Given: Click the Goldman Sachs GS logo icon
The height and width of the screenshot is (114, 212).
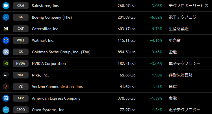Looking at the screenshot, I should [6, 52].
